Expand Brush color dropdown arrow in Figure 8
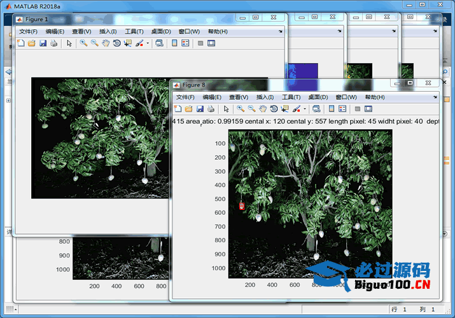This screenshot has width=455, height=318. (305, 109)
